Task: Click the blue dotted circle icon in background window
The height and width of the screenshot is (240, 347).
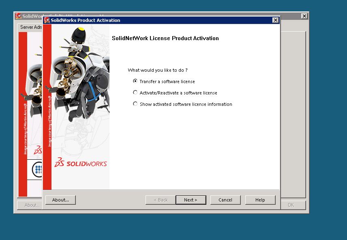Action: (x=38, y=169)
